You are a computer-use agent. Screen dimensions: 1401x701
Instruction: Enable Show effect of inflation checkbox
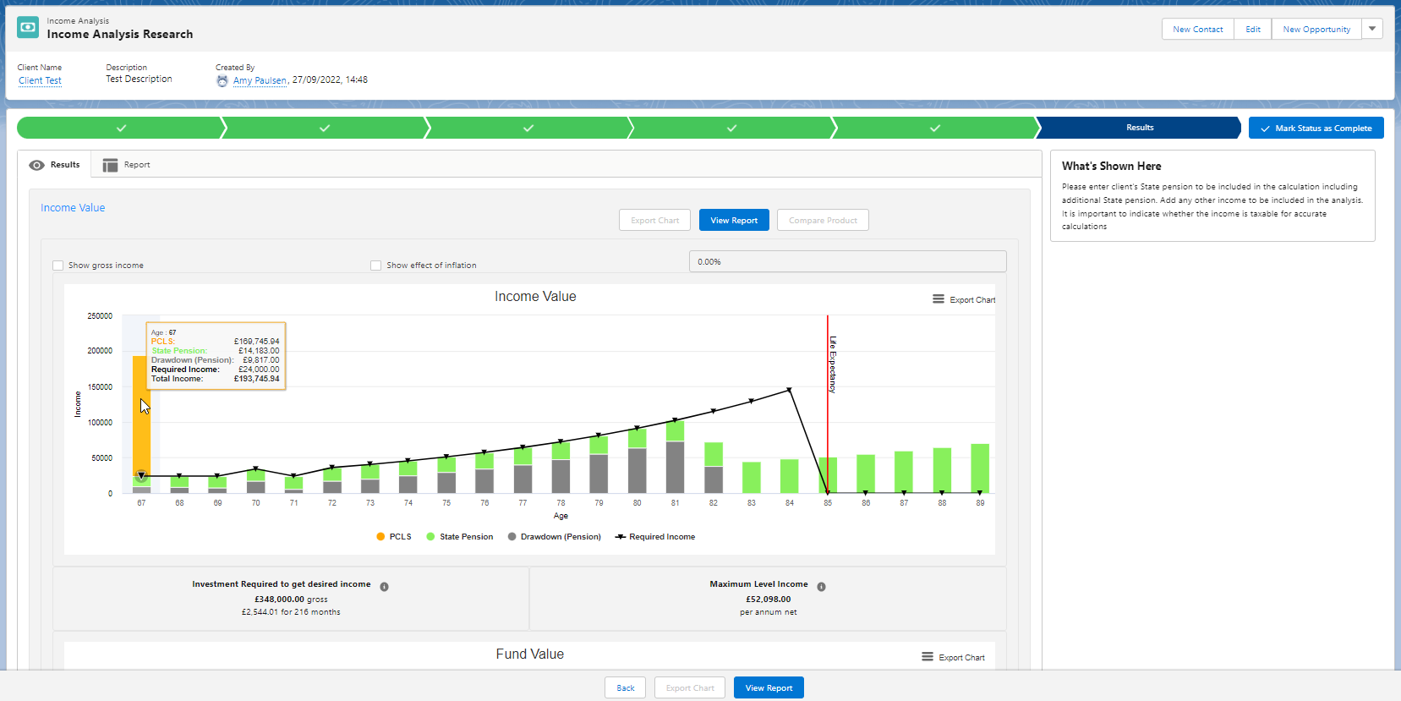tap(376, 266)
